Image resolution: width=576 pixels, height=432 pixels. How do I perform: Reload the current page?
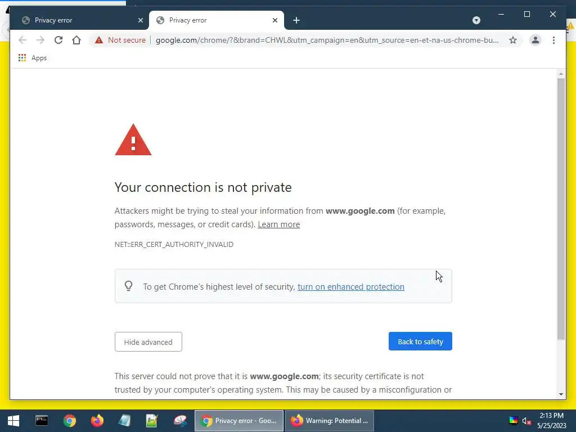point(58,40)
